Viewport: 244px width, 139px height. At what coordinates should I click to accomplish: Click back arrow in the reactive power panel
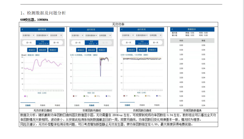point(23,29)
